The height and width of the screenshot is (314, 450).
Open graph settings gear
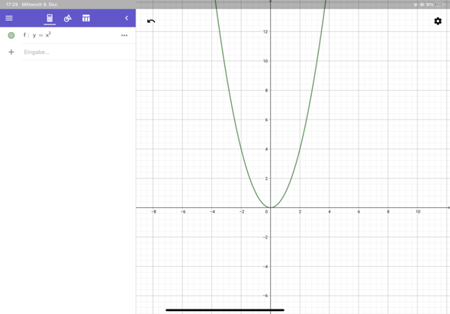point(438,21)
